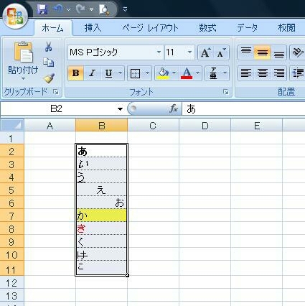The image size is (305, 306).
Task: Click the Cut scissors icon
Action: click(49, 47)
